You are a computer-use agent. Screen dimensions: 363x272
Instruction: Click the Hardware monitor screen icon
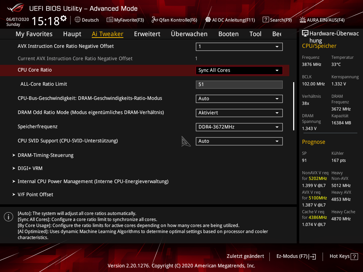pos(305,34)
